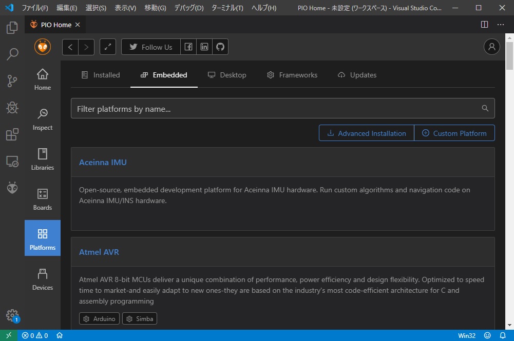Open the Atmel AVR platform link
514x341 pixels.
(x=99, y=252)
